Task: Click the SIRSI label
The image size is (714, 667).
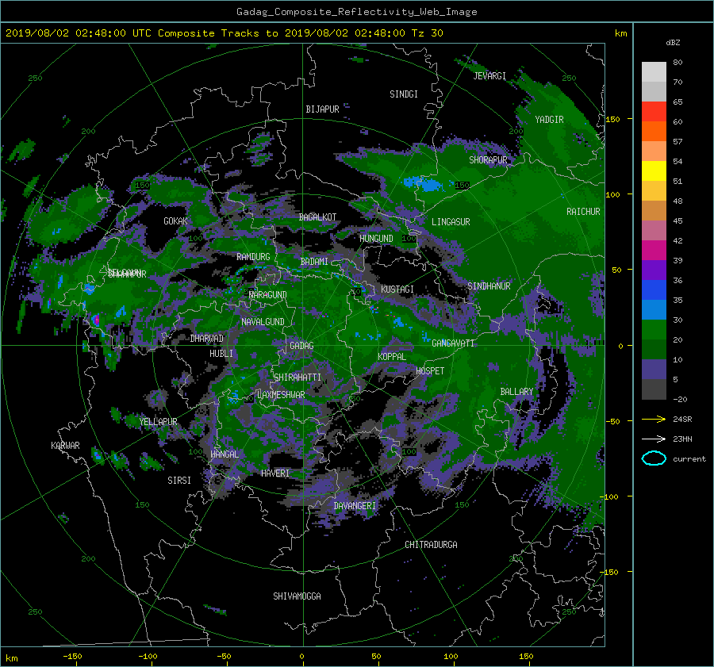Action: click(179, 481)
